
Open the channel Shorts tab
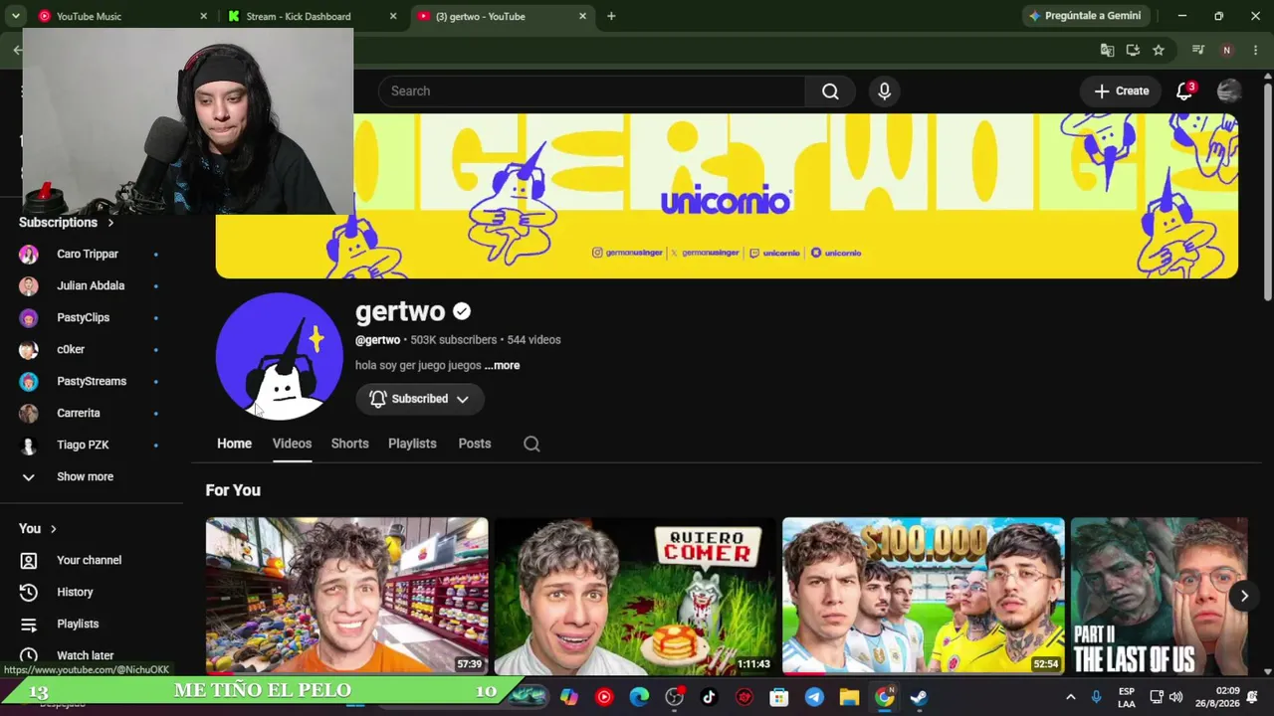[x=349, y=444]
